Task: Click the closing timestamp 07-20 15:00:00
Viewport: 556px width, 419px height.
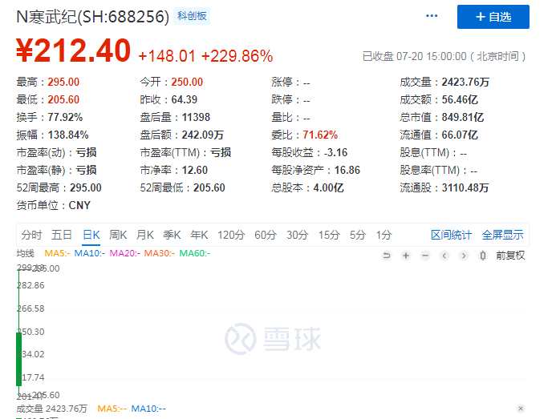Action: (x=431, y=56)
